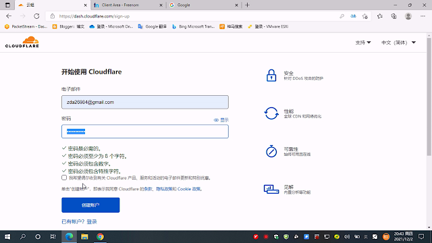Open Collections icon in toolbar
Screen dimensions: 432x243
pyautogui.click(x=394, y=16)
